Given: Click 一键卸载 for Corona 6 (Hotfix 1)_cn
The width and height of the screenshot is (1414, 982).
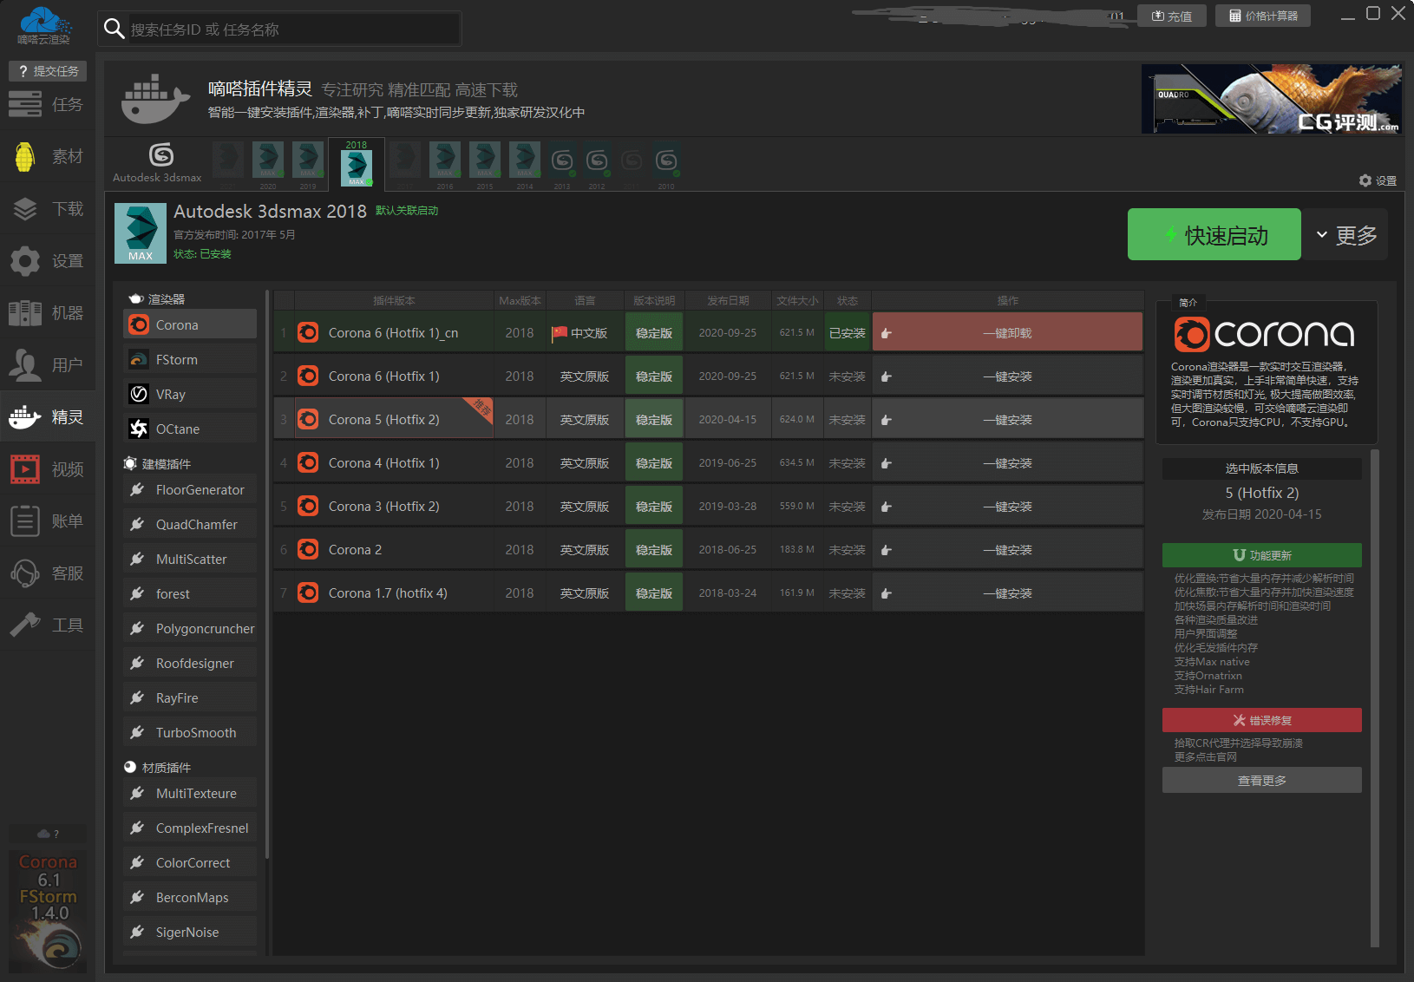Looking at the screenshot, I should click(x=1007, y=333).
